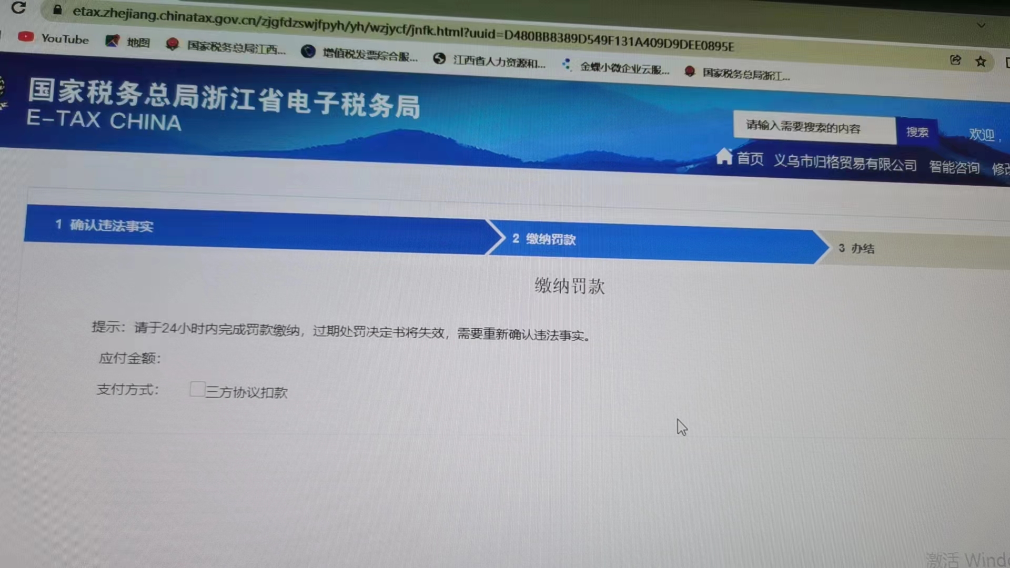The height and width of the screenshot is (568, 1010).
Task: Click the search content input field
Action: tap(813, 127)
